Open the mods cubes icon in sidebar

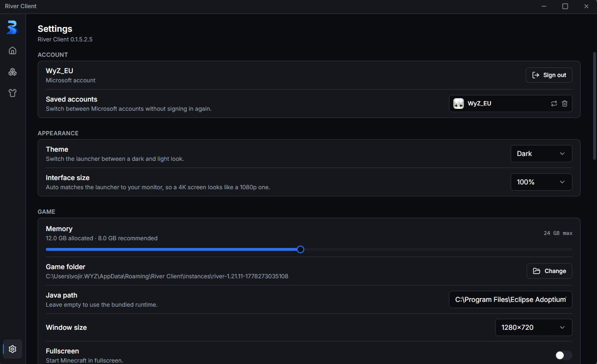(x=13, y=72)
